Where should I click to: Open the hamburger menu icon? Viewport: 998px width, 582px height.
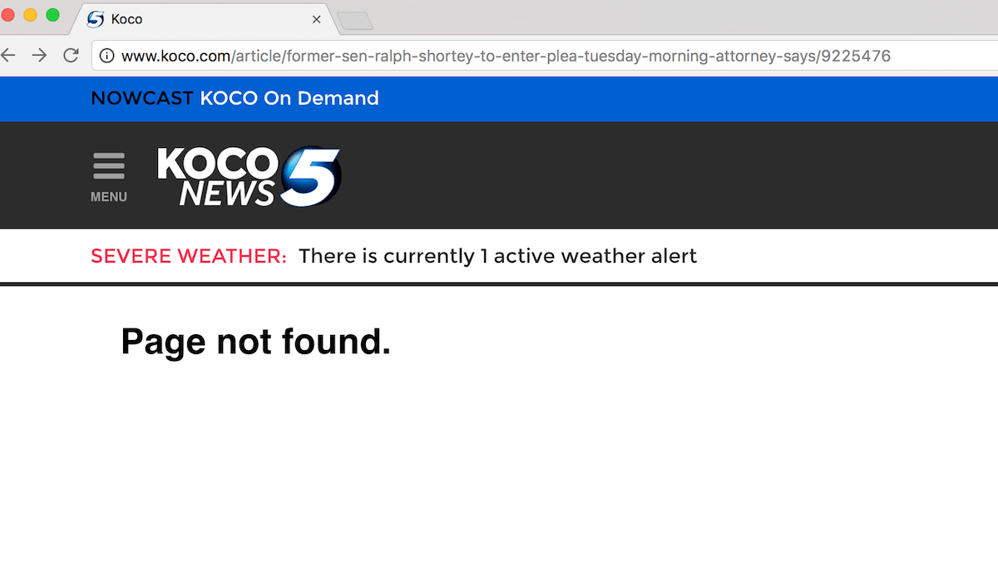109,165
